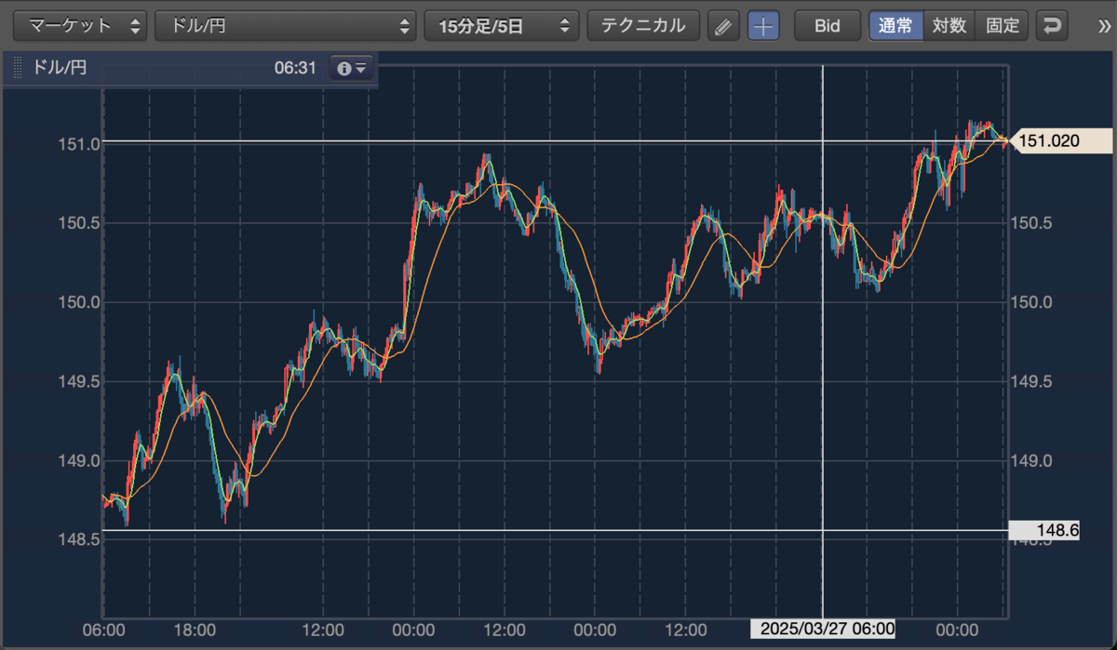
Task: Open the ドル/円 currency pair dropdown
Action: point(286,26)
